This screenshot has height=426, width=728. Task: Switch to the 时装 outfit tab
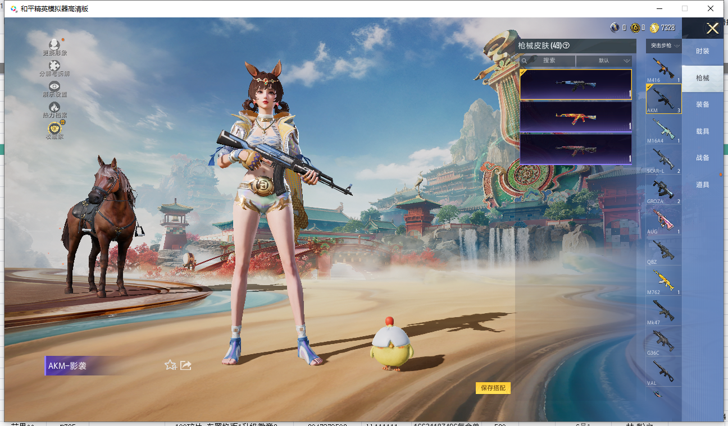(x=703, y=51)
